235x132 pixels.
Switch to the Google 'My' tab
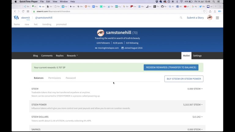194,6
